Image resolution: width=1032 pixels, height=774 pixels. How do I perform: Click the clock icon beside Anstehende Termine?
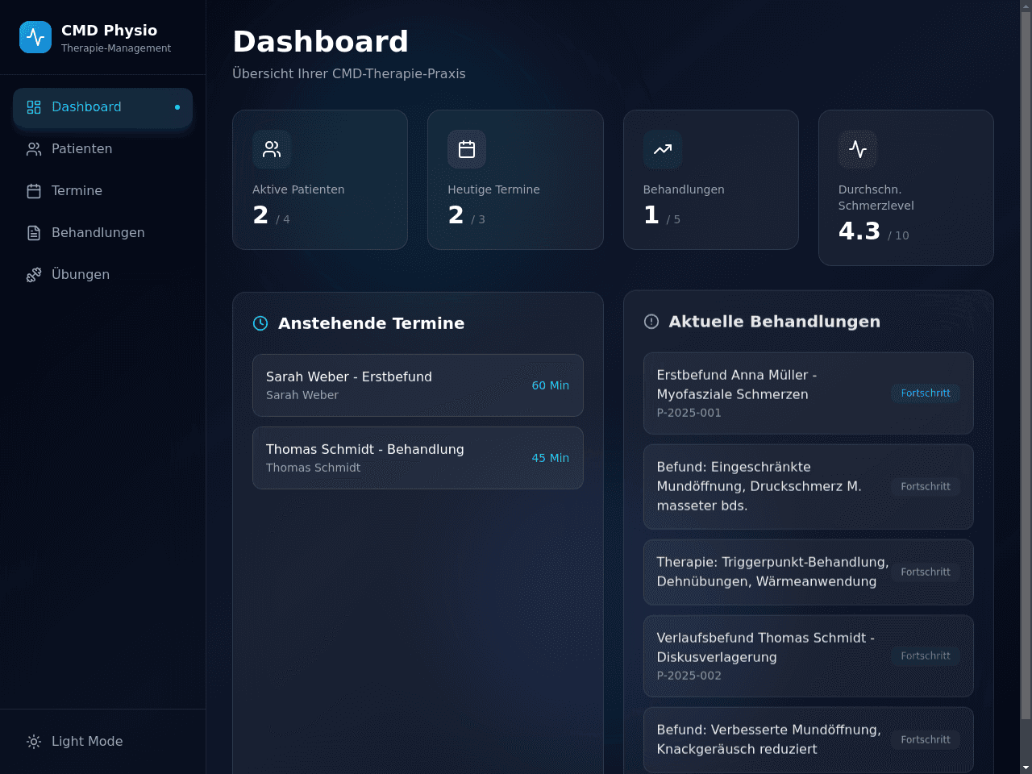pyautogui.click(x=260, y=323)
